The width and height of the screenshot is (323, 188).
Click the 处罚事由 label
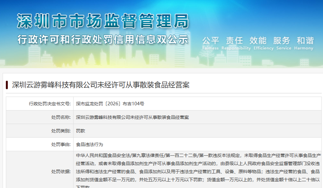[x=61, y=144]
